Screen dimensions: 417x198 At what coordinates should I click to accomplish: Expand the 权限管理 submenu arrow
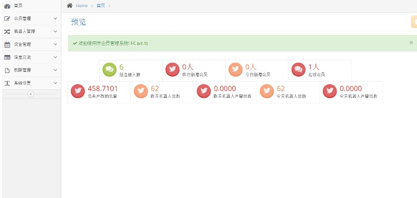click(55, 70)
